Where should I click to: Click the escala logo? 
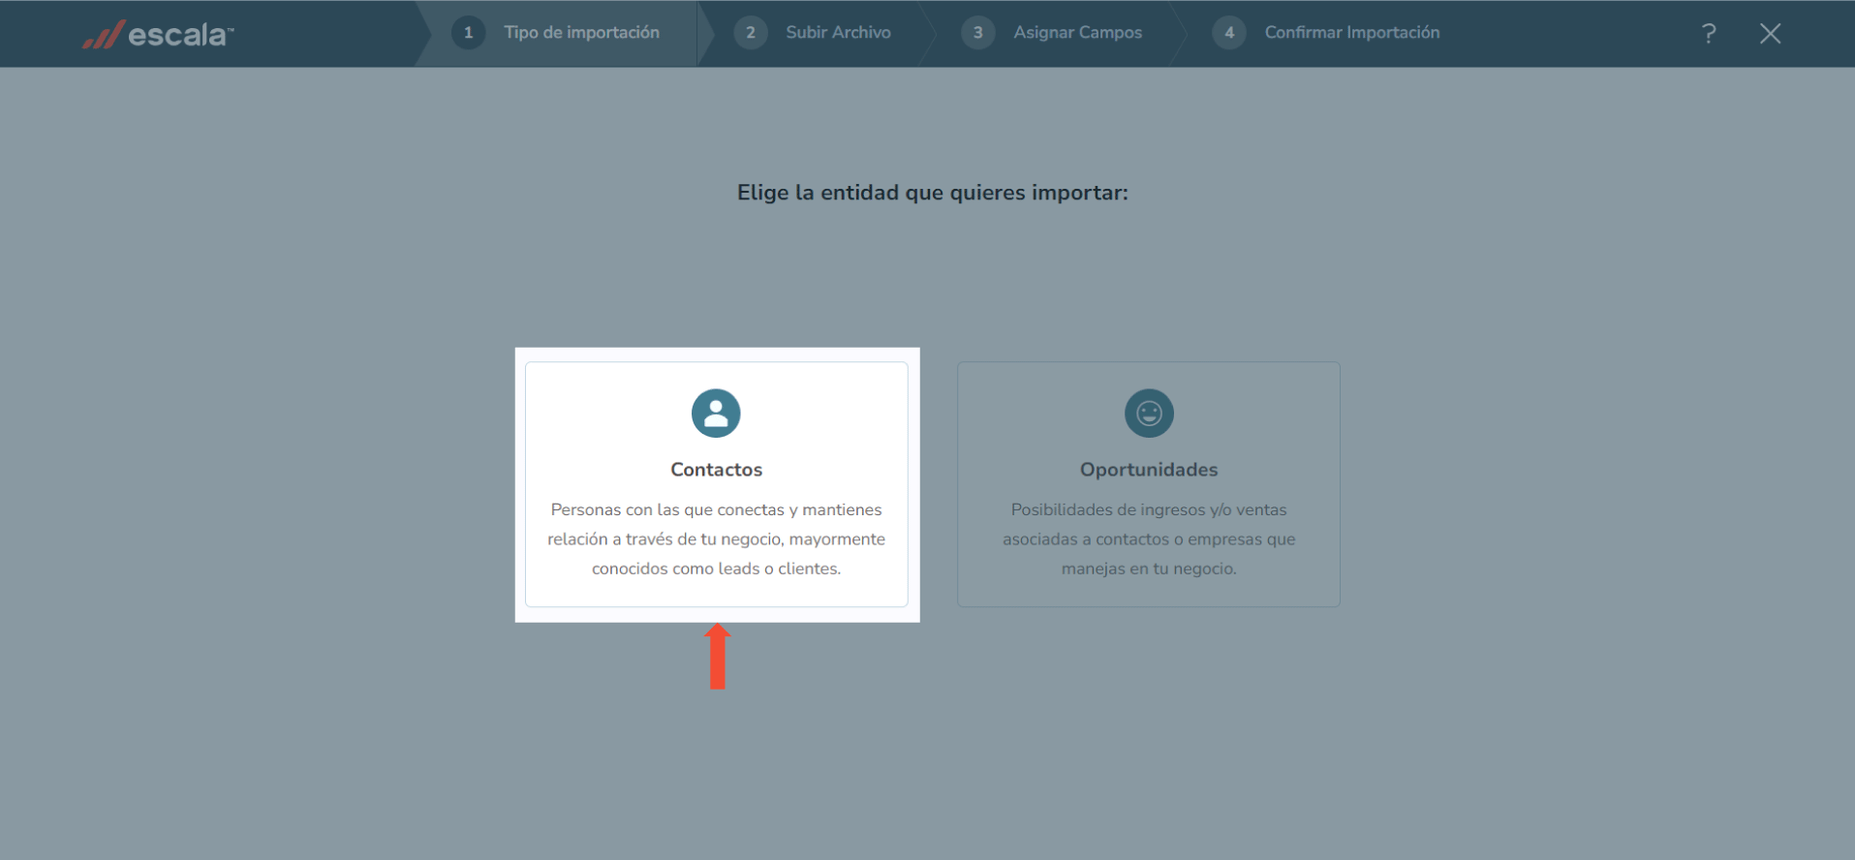[158, 34]
